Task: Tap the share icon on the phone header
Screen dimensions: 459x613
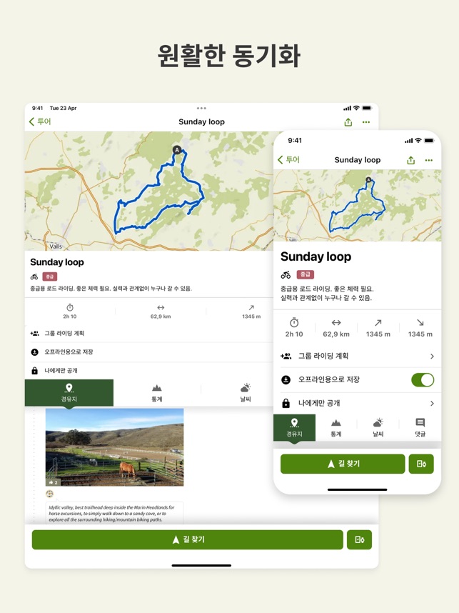Action: coord(410,160)
